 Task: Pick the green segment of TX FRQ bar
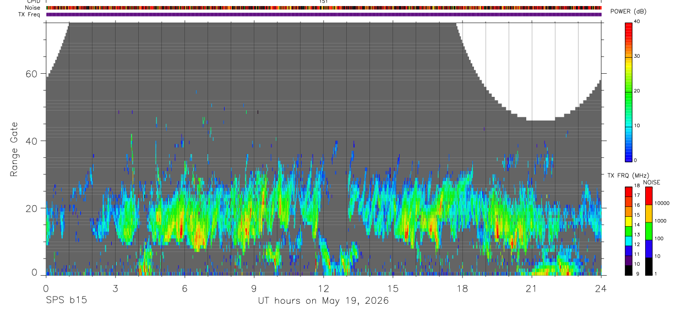628,231
